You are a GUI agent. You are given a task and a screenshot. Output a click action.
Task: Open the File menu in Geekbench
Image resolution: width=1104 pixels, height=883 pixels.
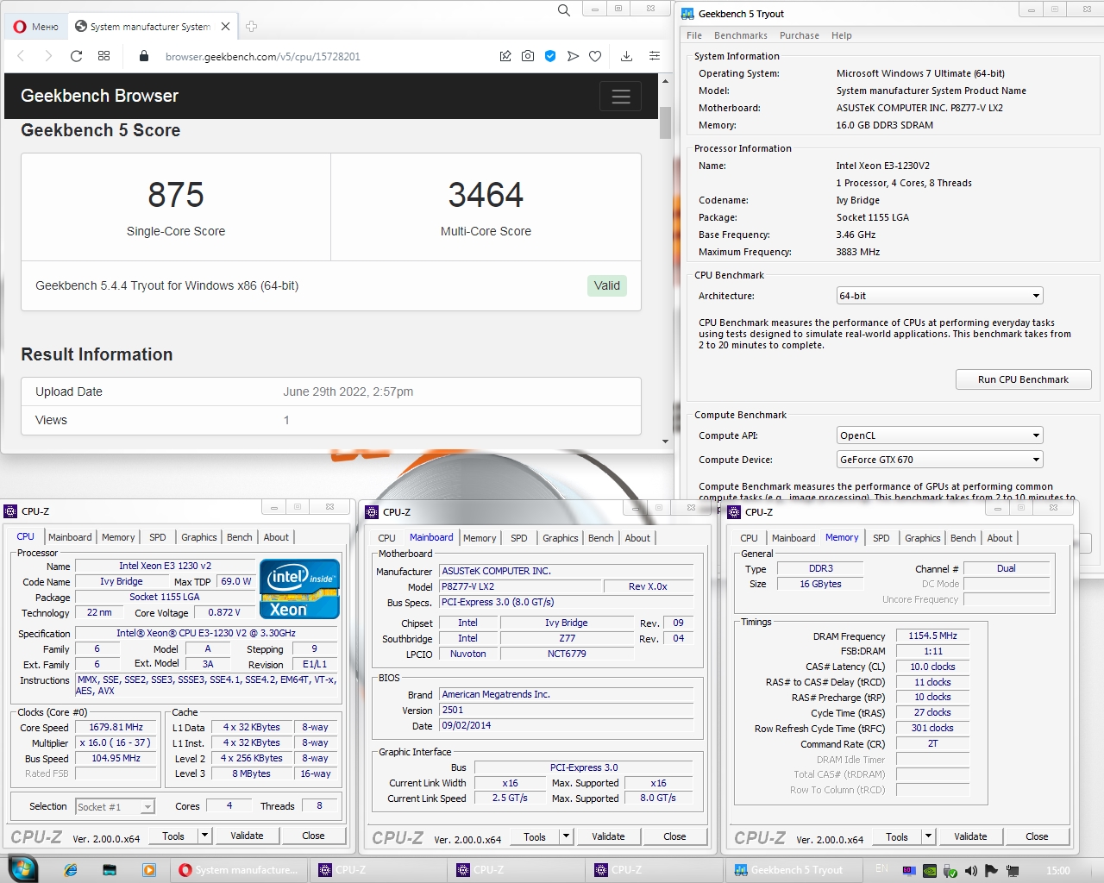[x=694, y=35]
